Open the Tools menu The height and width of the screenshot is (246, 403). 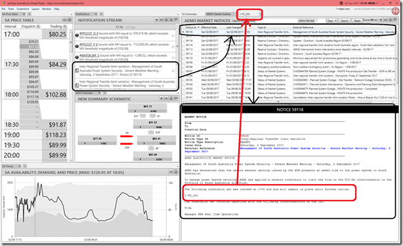(11, 9)
